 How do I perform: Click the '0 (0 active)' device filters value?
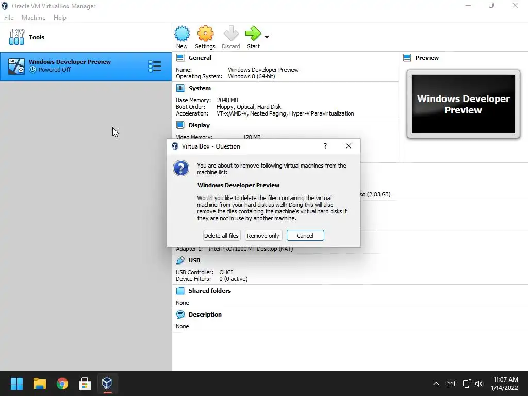[x=234, y=279]
